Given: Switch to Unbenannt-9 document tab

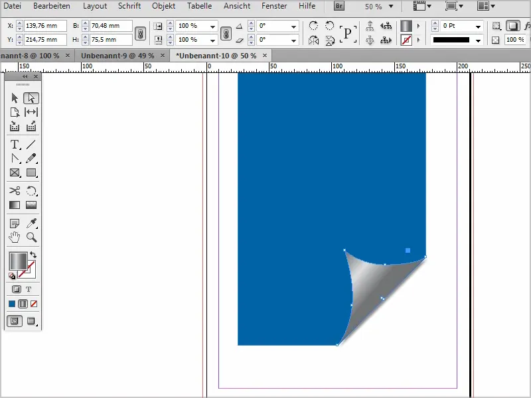Looking at the screenshot, I should (117, 56).
